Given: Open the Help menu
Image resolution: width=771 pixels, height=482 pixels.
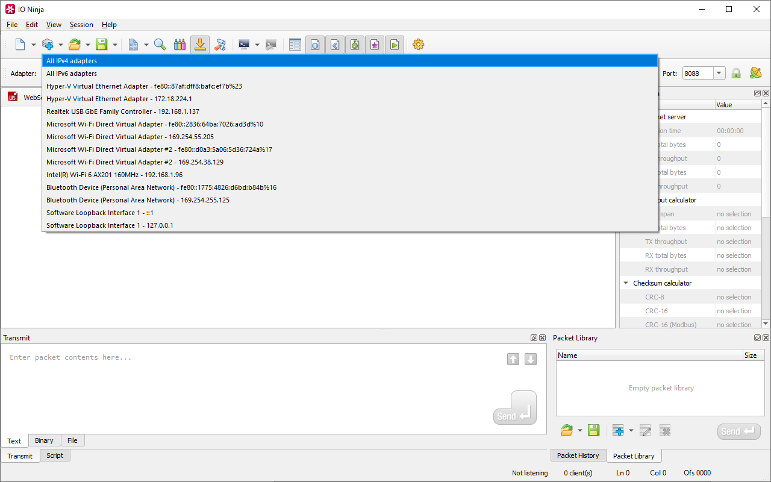Looking at the screenshot, I should (x=109, y=25).
